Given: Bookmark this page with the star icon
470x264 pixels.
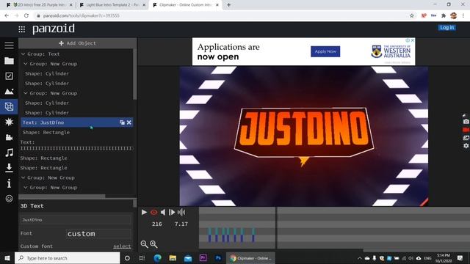Looking at the screenshot, I should 412,15.
